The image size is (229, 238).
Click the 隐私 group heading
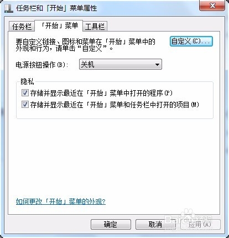(27, 81)
